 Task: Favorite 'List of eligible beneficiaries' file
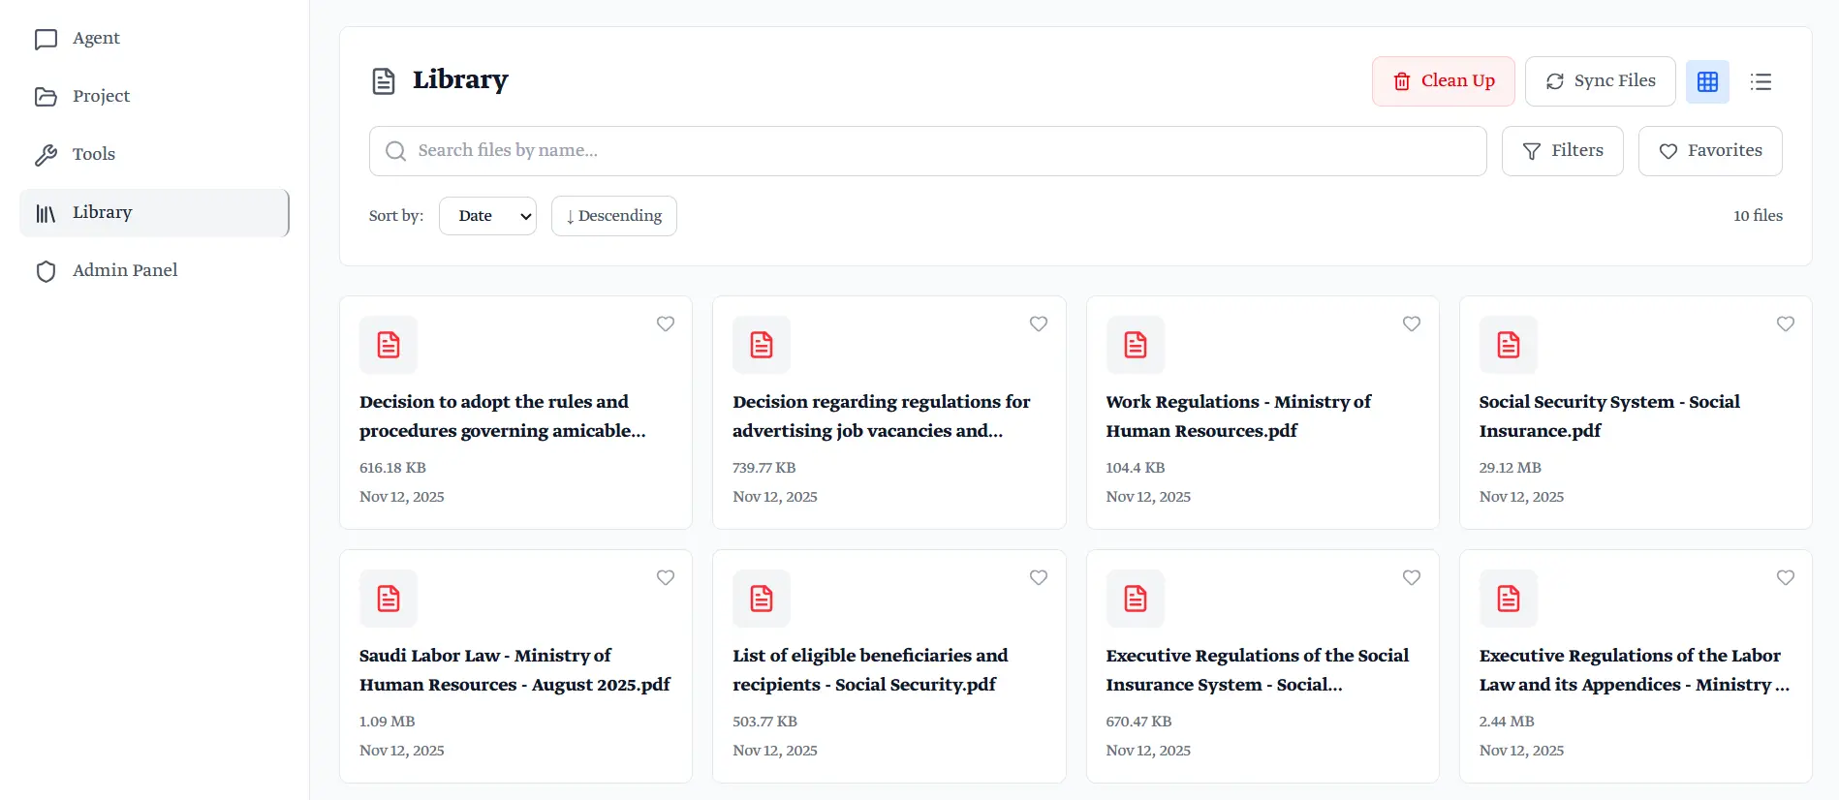(x=1039, y=577)
